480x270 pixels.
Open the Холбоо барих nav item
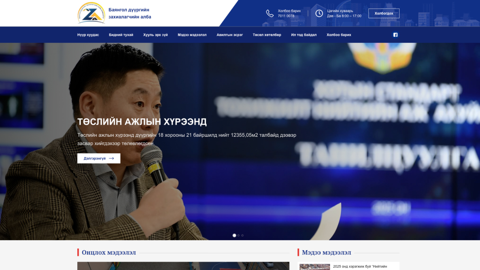point(339,35)
